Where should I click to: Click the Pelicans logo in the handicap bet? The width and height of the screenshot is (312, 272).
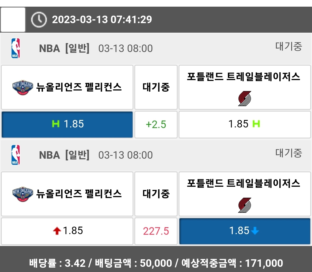click(x=23, y=87)
